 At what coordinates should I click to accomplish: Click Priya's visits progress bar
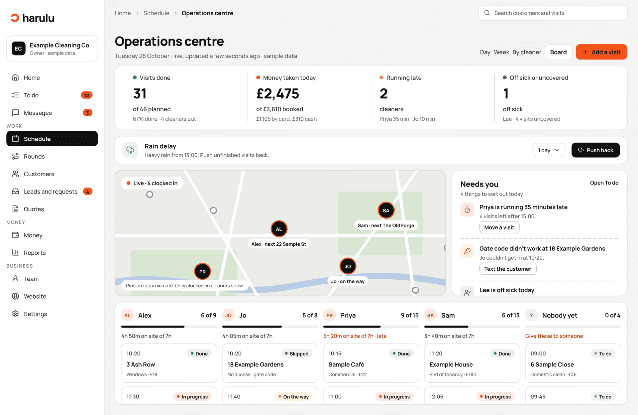pyautogui.click(x=371, y=327)
